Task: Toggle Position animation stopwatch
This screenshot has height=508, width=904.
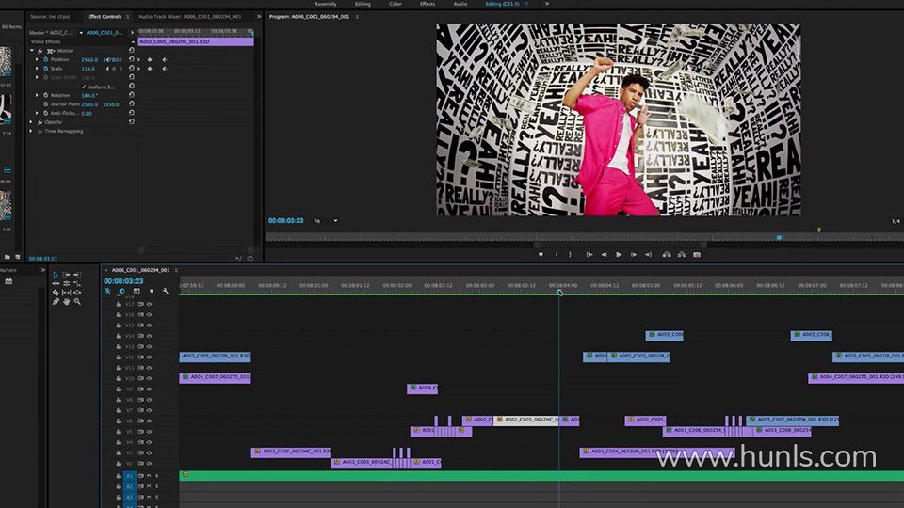Action: click(45, 59)
